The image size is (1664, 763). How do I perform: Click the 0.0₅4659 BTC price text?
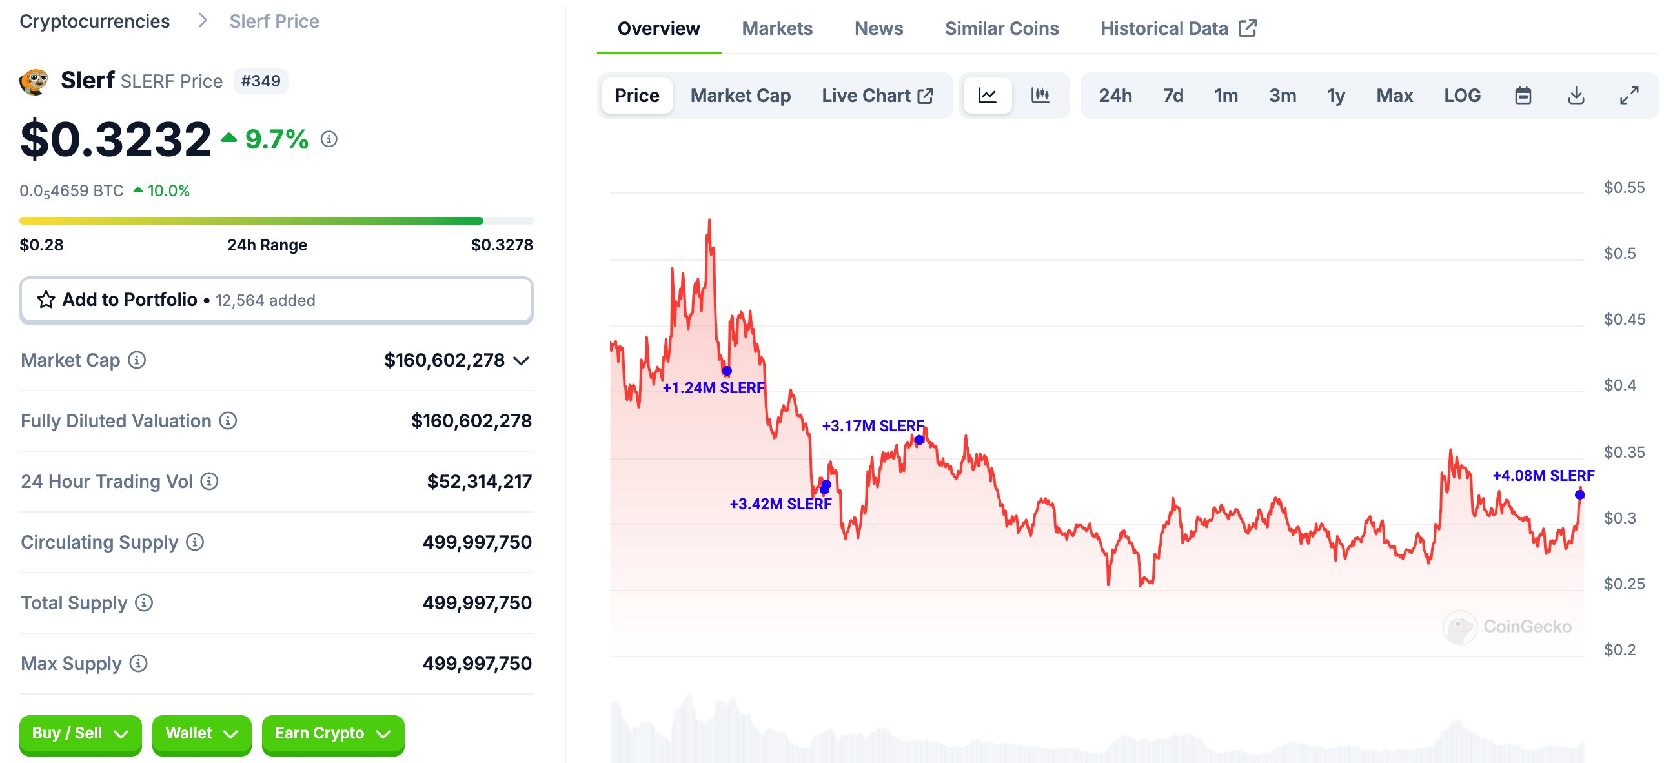point(72,191)
